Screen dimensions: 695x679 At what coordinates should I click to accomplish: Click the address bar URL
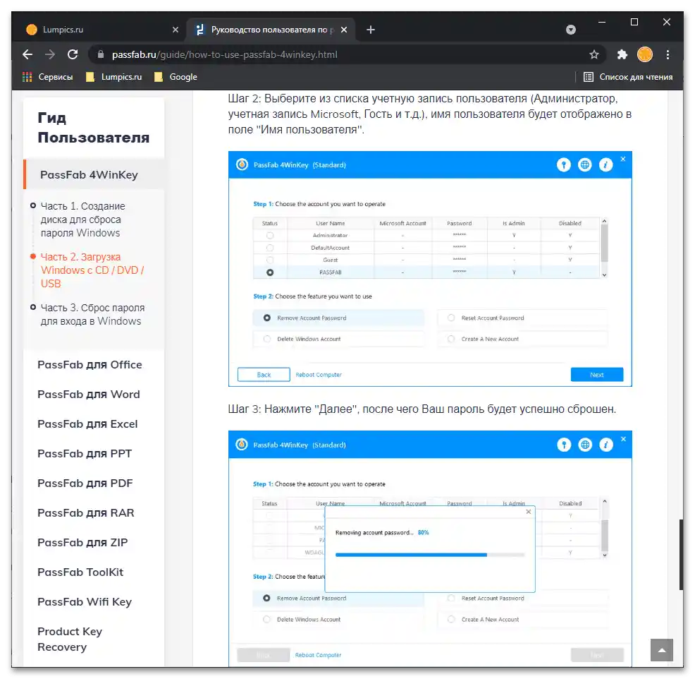[225, 54]
